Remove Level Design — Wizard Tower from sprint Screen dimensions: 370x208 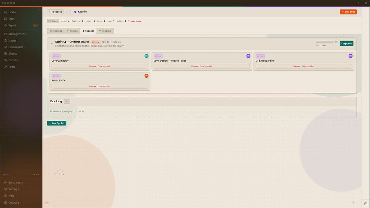[202, 66]
